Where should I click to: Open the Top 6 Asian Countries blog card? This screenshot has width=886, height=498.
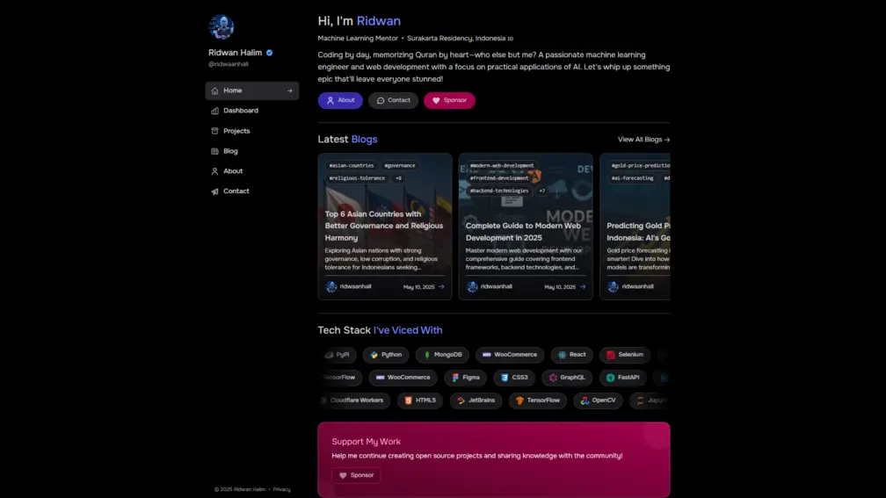(x=385, y=227)
